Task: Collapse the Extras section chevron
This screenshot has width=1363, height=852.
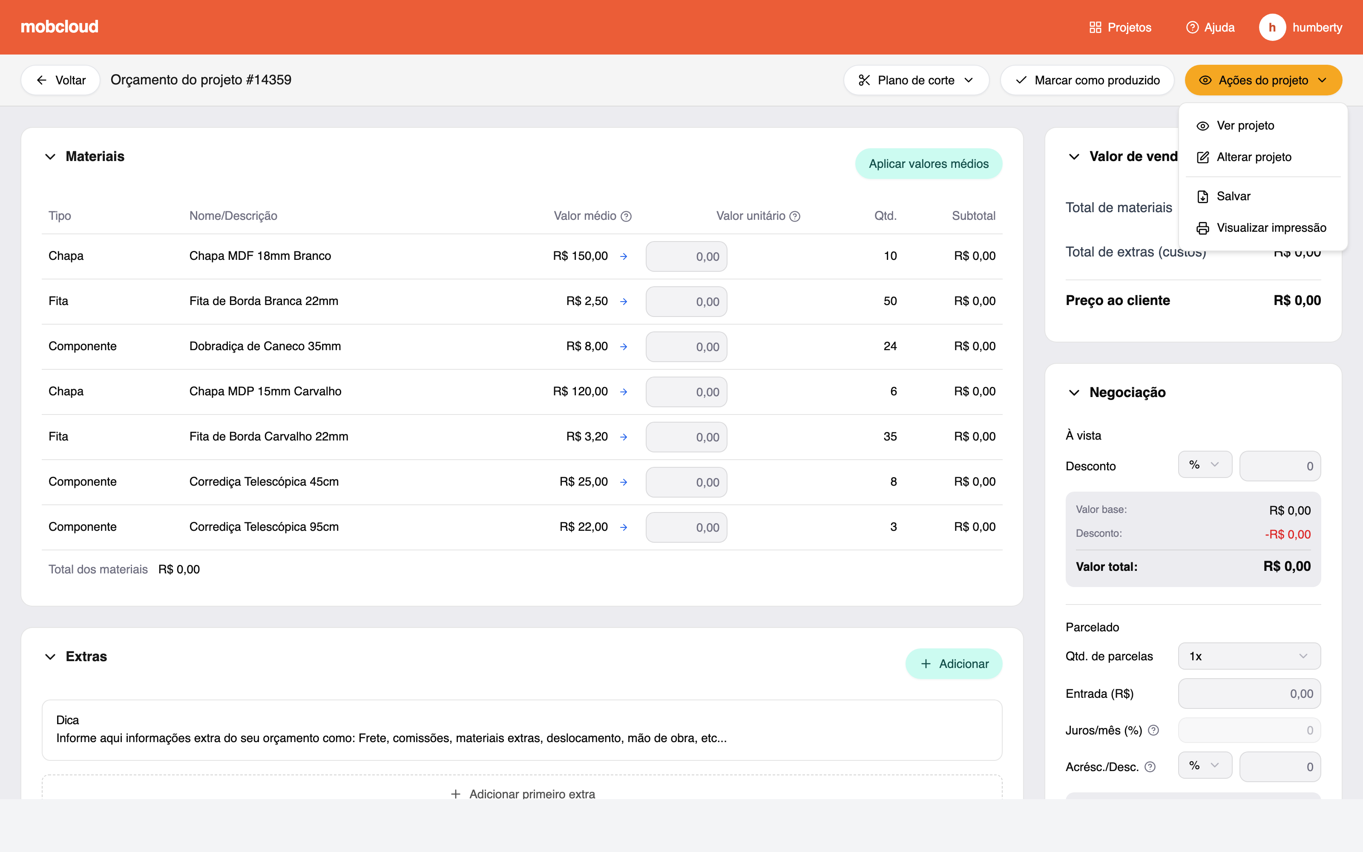Action: click(50, 657)
